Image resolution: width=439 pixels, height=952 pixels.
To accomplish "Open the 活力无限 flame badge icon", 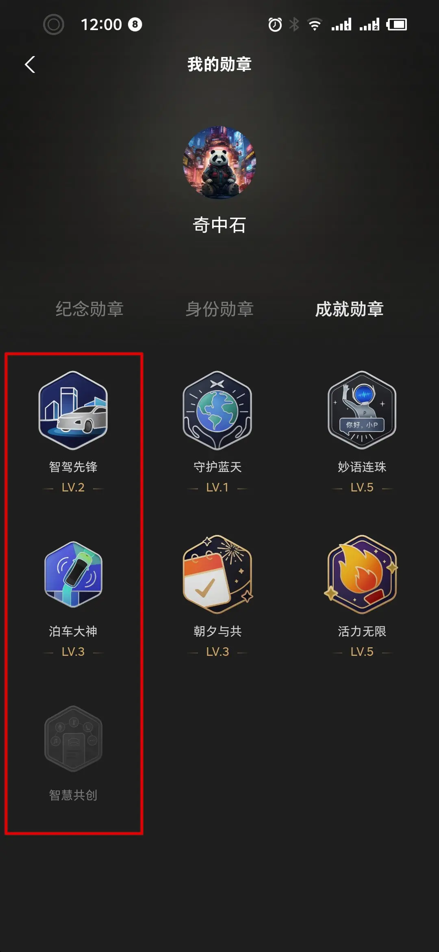I will (361, 574).
